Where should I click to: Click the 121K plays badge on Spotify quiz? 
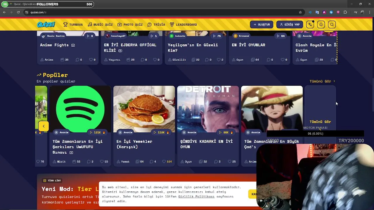97,132
